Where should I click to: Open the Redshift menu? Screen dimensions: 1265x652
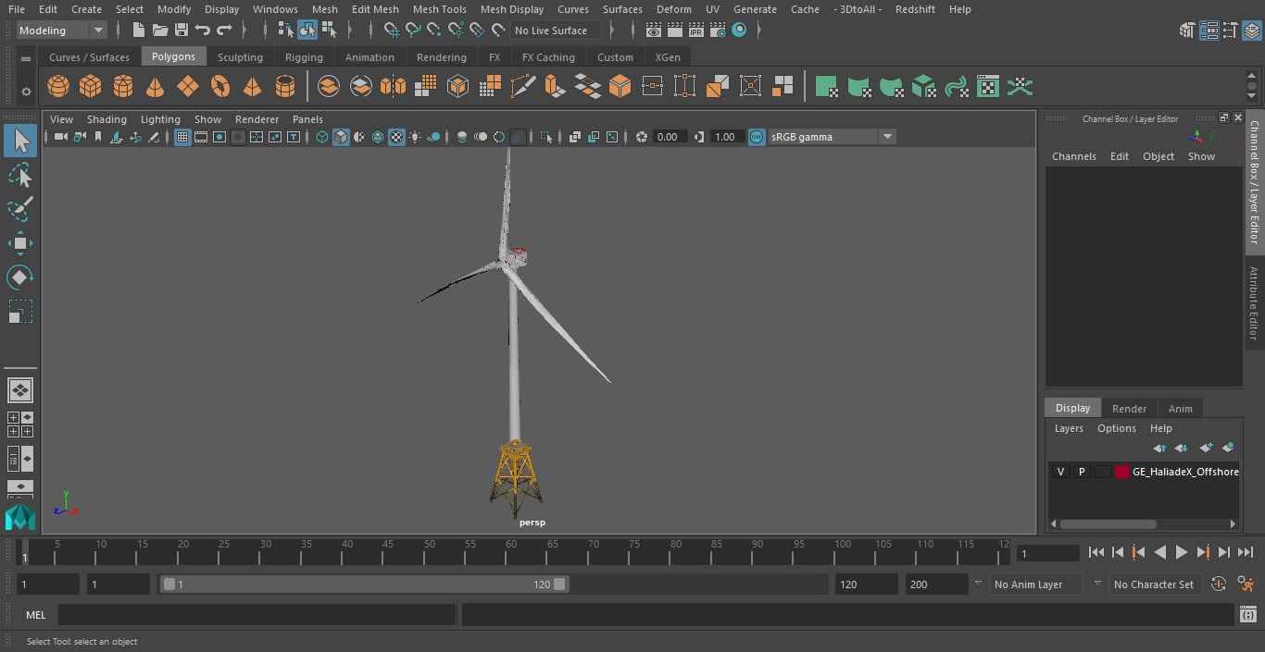(x=915, y=9)
